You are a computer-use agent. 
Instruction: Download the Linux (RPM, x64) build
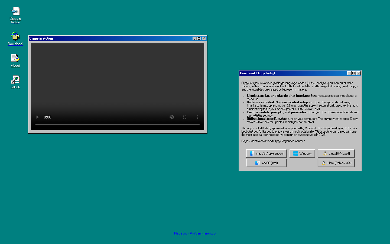coord(336,153)
